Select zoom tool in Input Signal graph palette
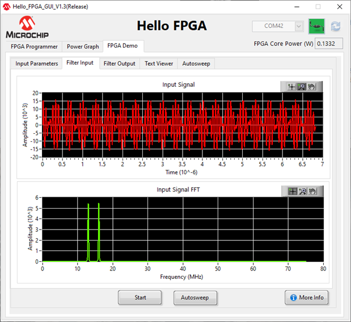The height and width of the screenshot is (322, 351). pos(302,87)
